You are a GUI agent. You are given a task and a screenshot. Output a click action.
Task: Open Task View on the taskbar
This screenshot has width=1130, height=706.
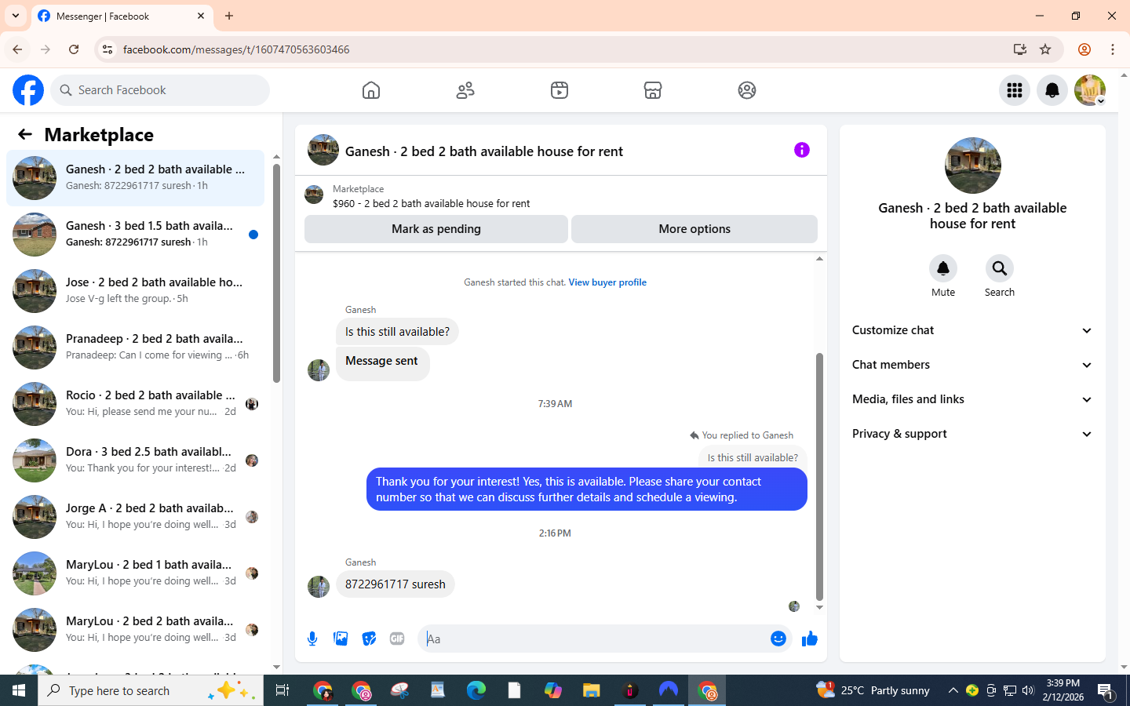(282, 690)
